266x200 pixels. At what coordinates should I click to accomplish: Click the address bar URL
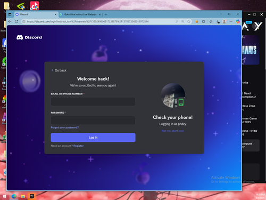[x=88, y=21]
